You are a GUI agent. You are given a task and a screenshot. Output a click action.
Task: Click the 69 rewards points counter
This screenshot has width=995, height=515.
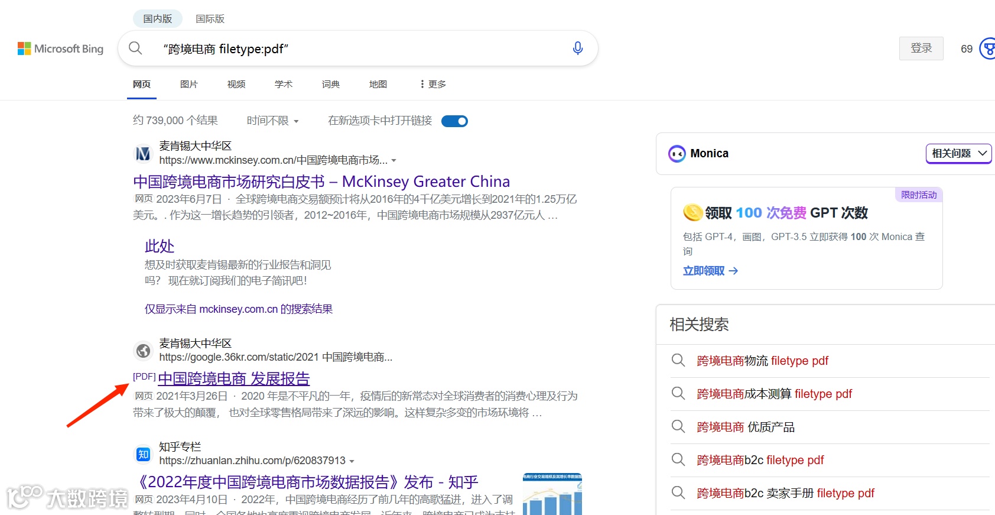(x=967, y=49)
